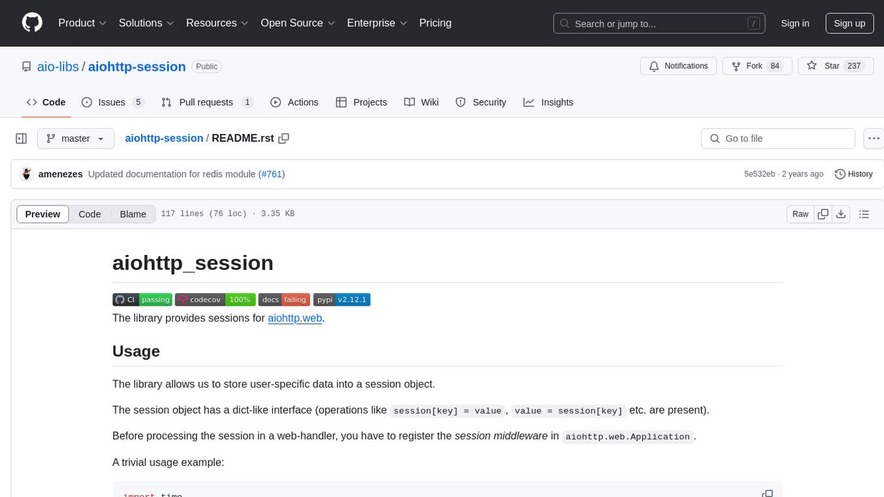Click the '117 lines (76 loc) · 3.35 KB' text
The image size is (884, 497).
point(227,214)
